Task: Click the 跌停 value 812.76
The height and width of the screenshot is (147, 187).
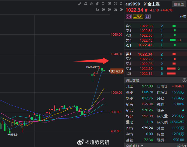Action: 147,98
